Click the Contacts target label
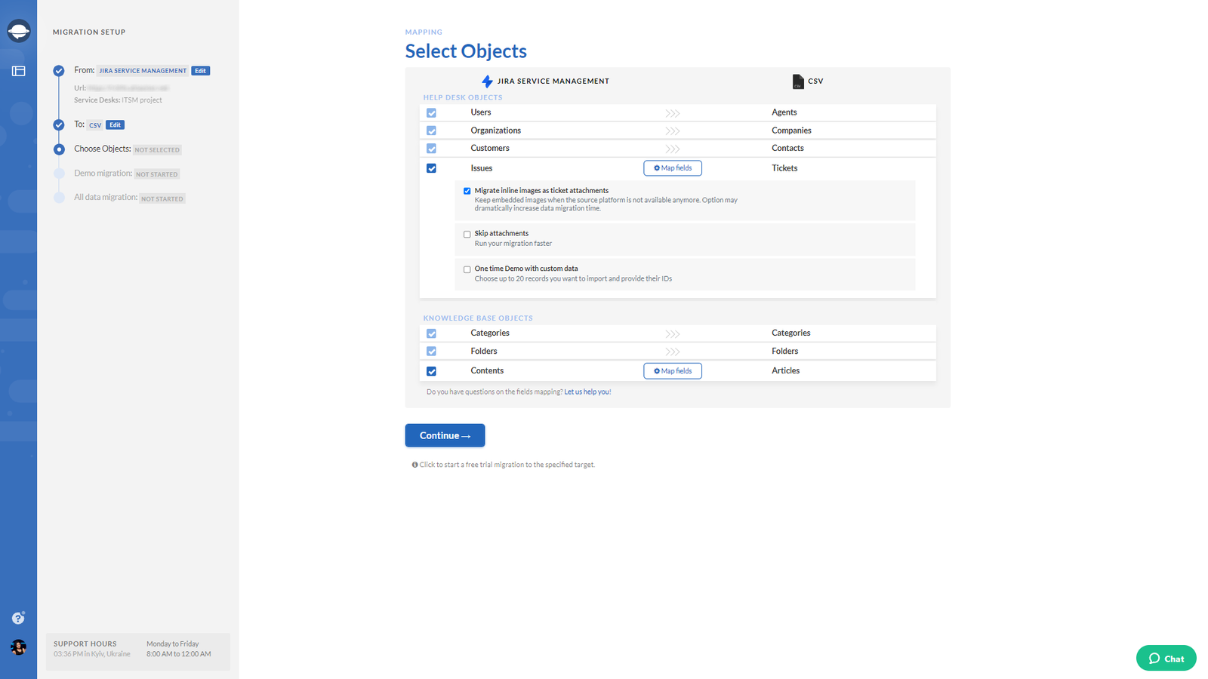The image size is (1208, 679). tap(787, 149)
